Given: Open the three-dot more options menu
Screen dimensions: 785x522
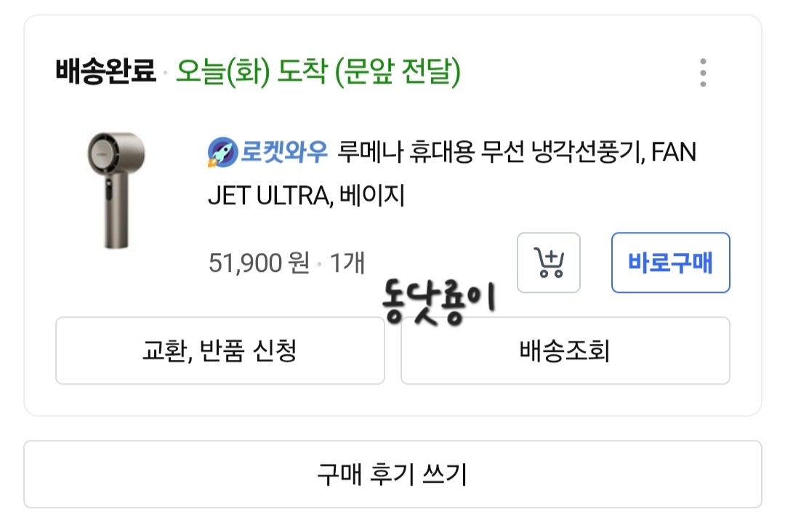Looking at the screenshot, I should pyautogui.click(x=702, y=73).
